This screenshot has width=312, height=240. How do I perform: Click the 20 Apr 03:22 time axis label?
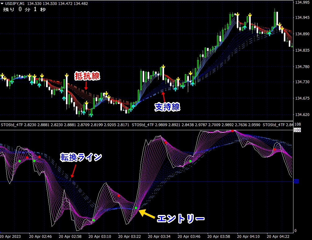[129, 237]
